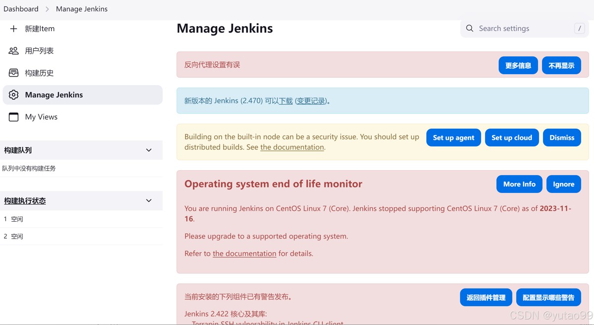Click the slash shortcut badge in search

coord(579,28)
